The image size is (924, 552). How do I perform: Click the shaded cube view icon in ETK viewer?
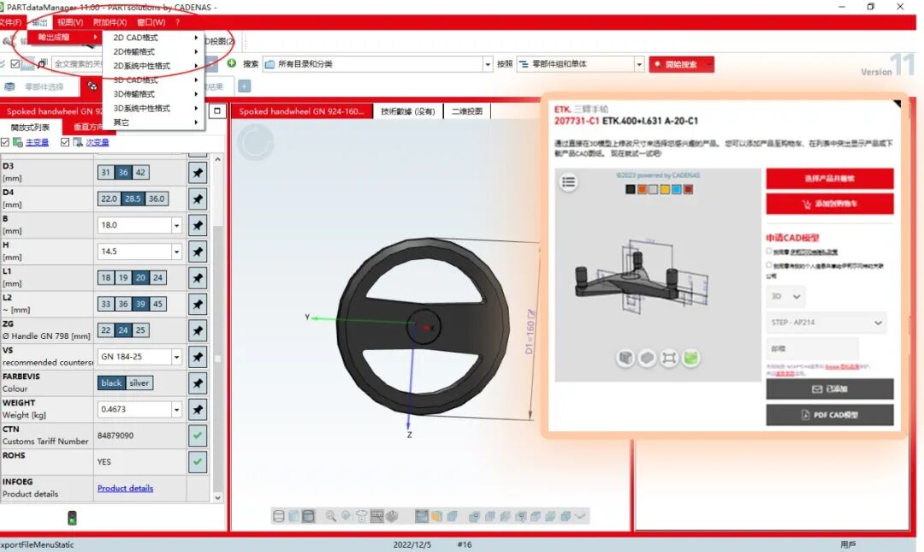pyautogui.click(x=625, y=358)
